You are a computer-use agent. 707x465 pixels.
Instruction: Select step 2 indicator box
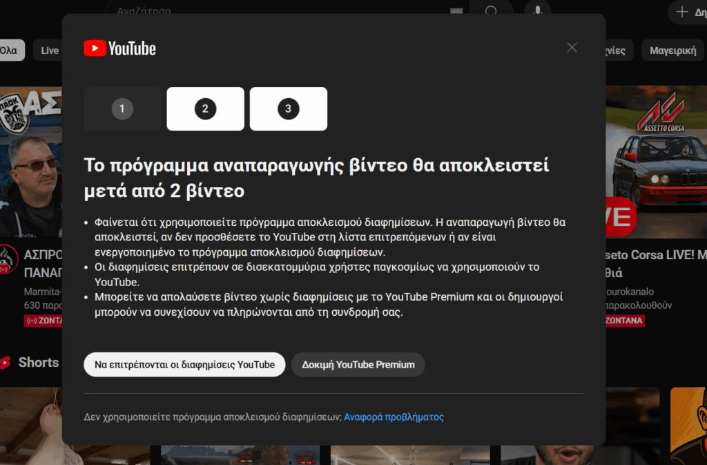click(205, 108)
